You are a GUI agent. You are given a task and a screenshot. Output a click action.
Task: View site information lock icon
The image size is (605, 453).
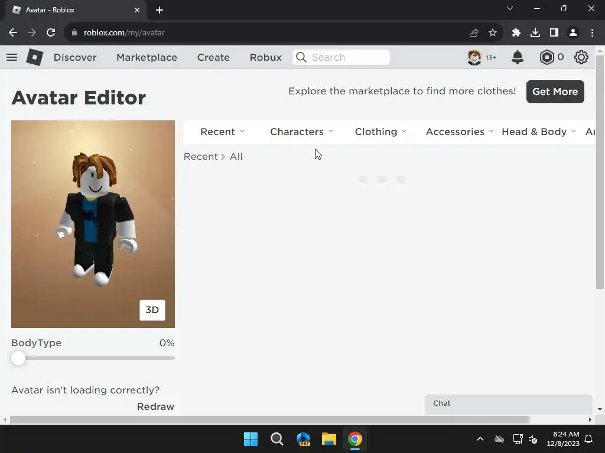[x=74, y=33]
